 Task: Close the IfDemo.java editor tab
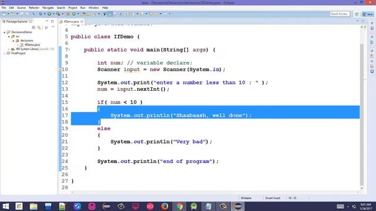82,22
